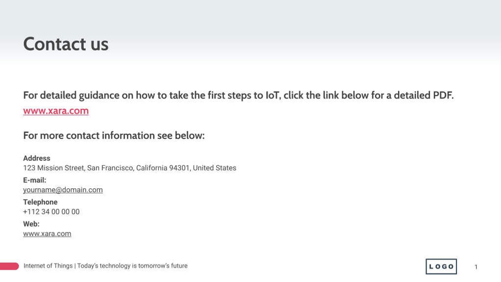Click the LOGO placeholder box

(441, 266)
